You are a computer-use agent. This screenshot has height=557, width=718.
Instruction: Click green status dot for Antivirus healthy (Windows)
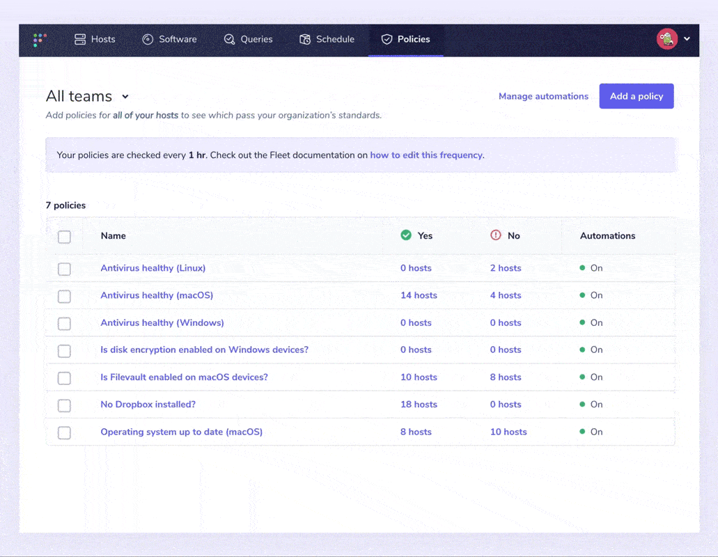(x=582, y=322)
